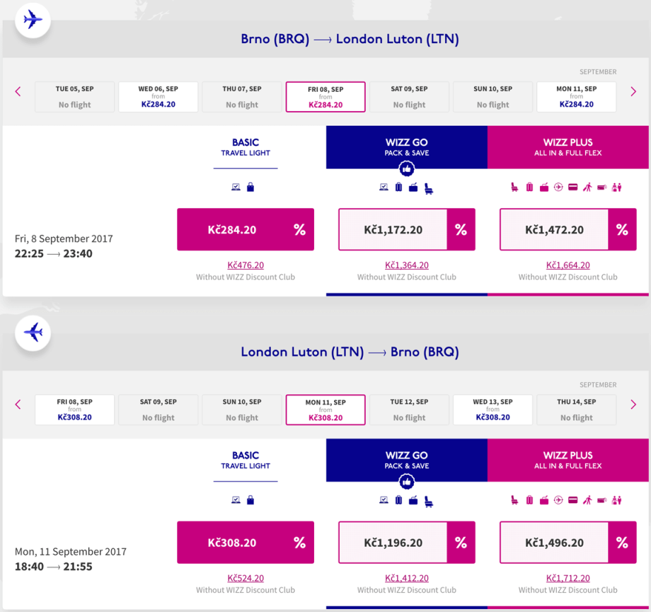This screenshot has width=651, height=612.
Task: Click the credit card icon under outbound WIZZ PLUS
Action: (572, 187)
